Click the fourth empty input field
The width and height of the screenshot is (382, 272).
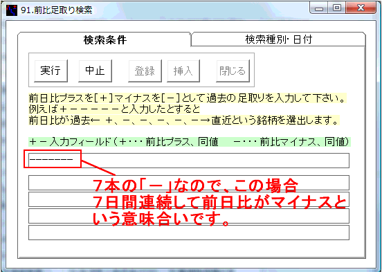(x=189, y=216)
